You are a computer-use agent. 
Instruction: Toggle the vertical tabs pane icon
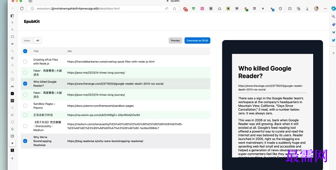pos(12,16)
